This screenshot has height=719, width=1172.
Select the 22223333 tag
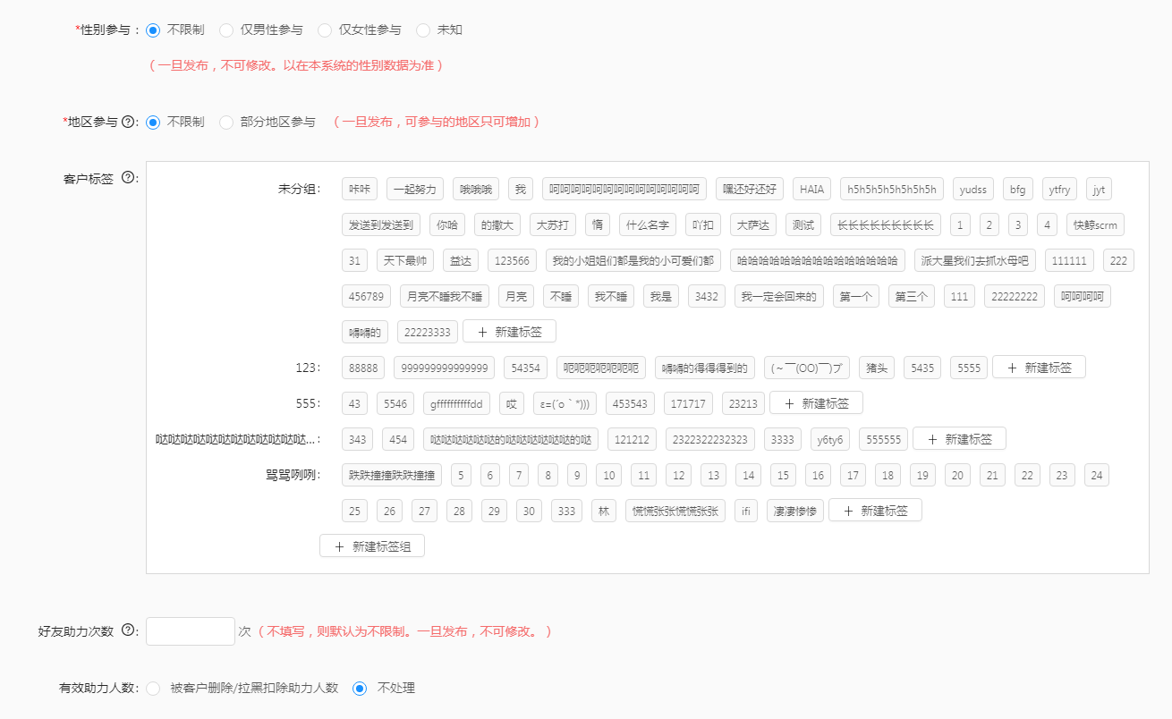[428, 332]
